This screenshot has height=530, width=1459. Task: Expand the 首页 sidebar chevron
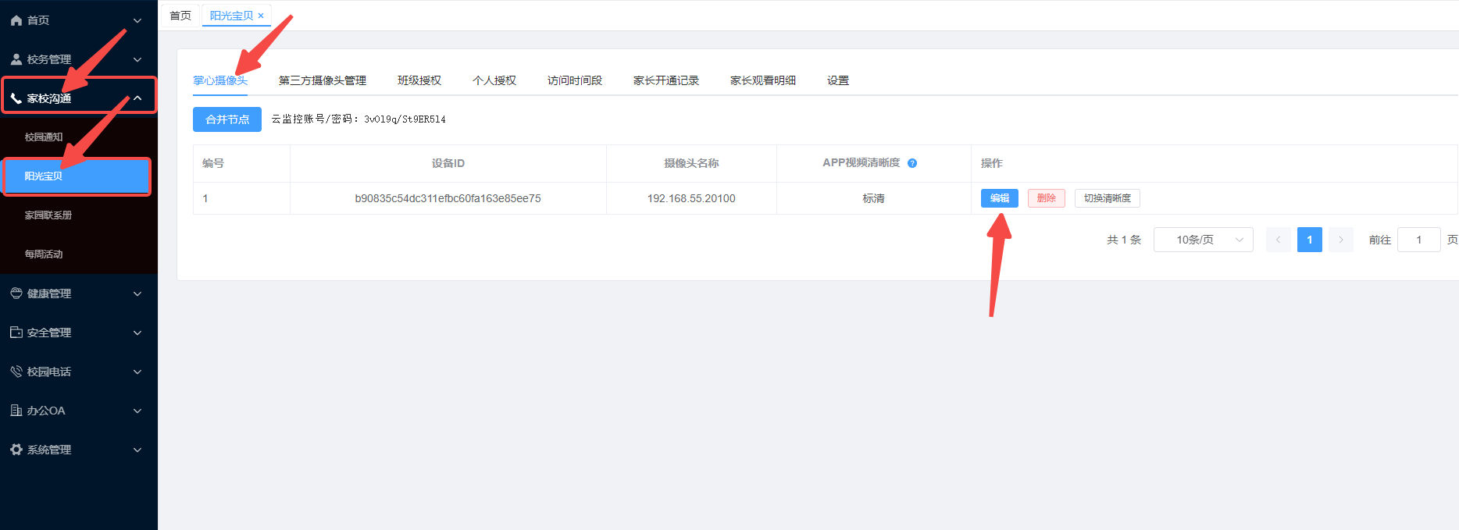(137, 20)
